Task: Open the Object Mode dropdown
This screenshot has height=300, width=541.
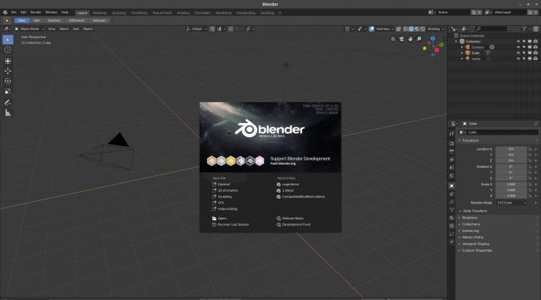Action: click(x=29, y=29)
